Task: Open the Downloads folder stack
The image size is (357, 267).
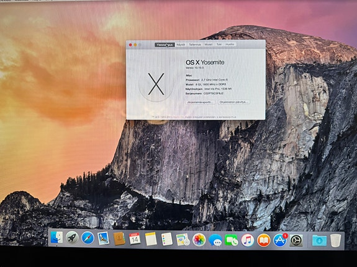Action: click(x=319, y=240)
